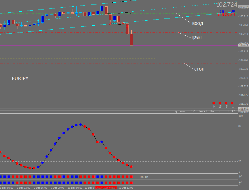The width and height of the screenshot is (249, 190).
Task: Click the 102.170 price axis value
Action: tap(244, 78)
